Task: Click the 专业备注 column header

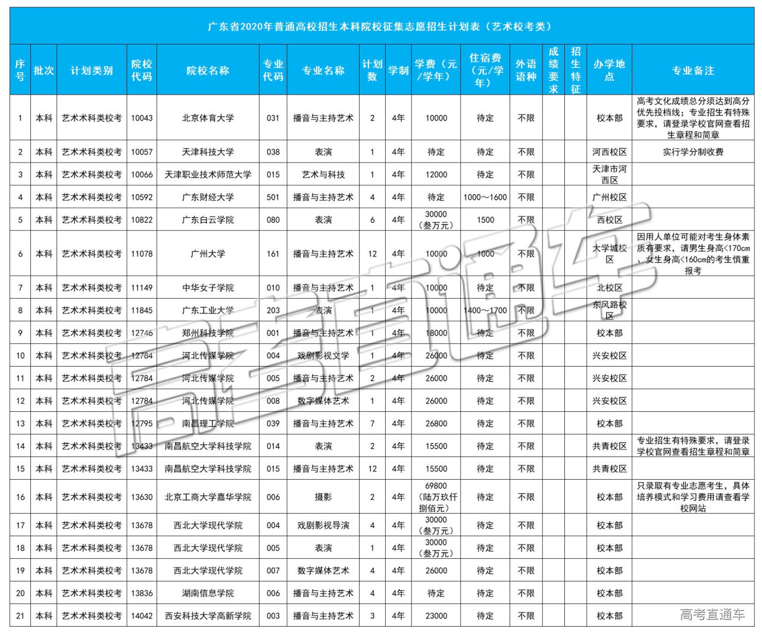Action: (x=694, y=69)
